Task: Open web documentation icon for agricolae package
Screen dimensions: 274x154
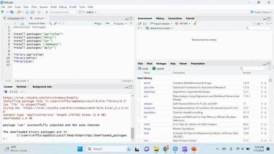Action: click(262, 87)
